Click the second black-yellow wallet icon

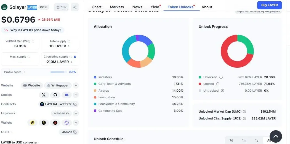click(44, 123)
